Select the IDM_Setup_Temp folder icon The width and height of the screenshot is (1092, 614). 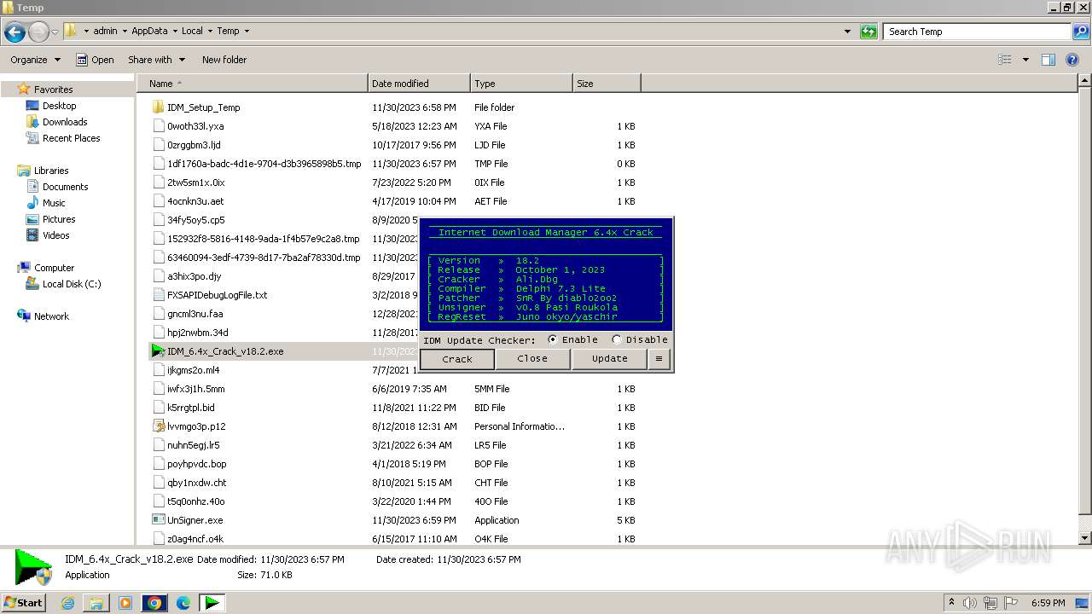[158, 107]
